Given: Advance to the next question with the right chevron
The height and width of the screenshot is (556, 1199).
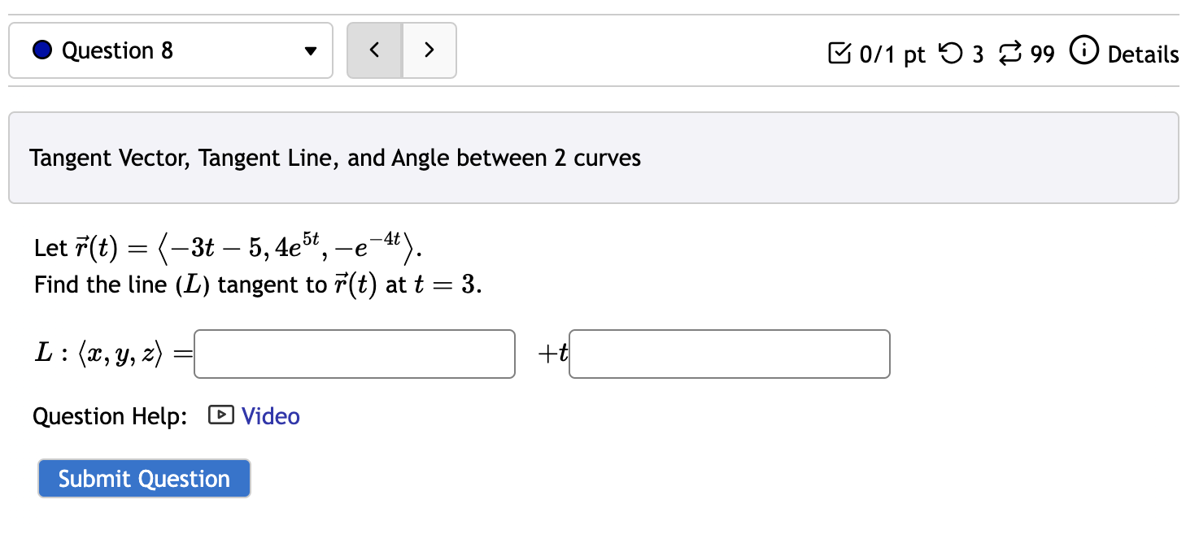Looking at the screenshot, I should pyautogui.click(x=429, y=50).
